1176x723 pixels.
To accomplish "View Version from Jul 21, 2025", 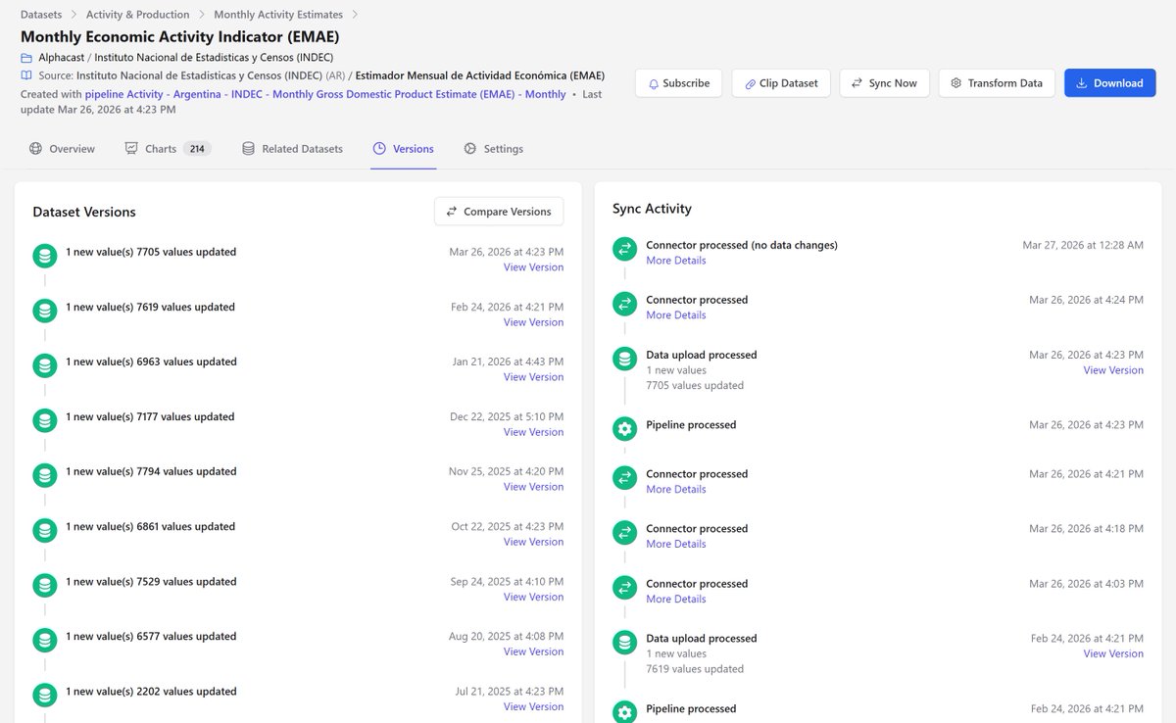I will [533, 706].
